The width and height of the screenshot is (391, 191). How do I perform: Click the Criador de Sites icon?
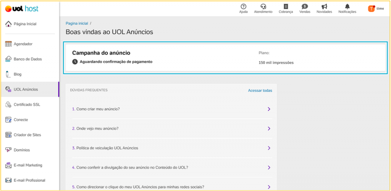point(8,135)
